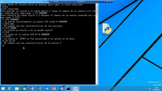Launch Internet Explorer from taskbar
Screen dimensions: 162x91
click(10, 89)
